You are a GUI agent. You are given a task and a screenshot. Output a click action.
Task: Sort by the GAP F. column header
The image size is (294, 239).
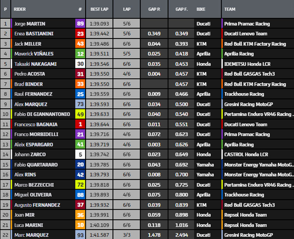[x=182, y=9]
